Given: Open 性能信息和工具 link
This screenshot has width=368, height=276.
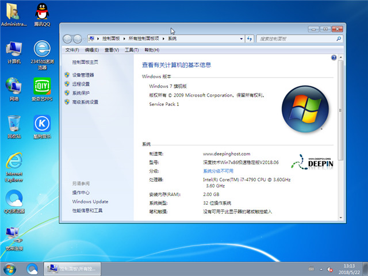Looking at the screenshot, I should tap(87, 210).
